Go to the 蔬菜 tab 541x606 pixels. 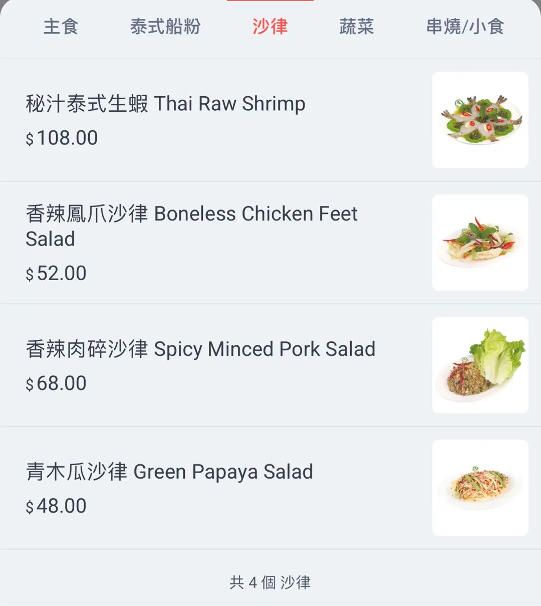point(356,27)
